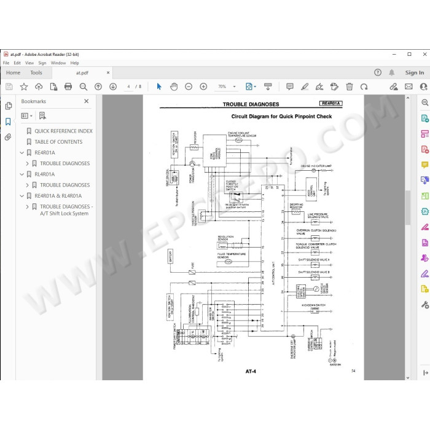Viewport: 430px width, 430px height.
Task: Rotate the page view icon
Action: 364,87
